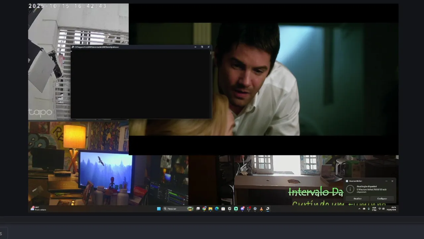Launch Google Chrome from the taskbar

click(x=204, y=209)
